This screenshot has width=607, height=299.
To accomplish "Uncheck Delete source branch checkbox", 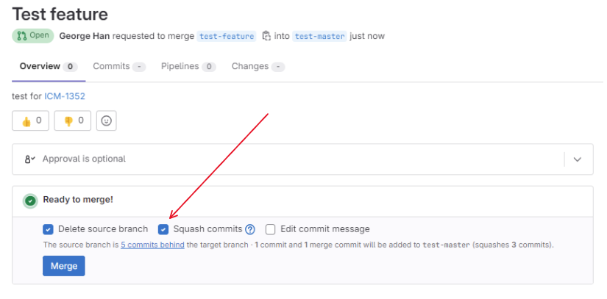I will pyautogui.click(x=48, y=229).
